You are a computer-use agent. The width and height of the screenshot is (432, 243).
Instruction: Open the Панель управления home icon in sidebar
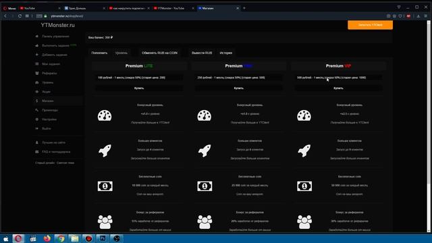(37, 36)
